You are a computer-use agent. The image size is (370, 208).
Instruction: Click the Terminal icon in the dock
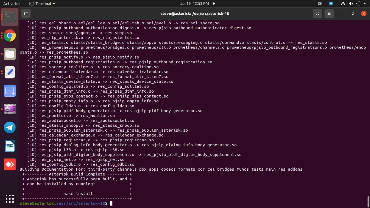tap(10, 17)
